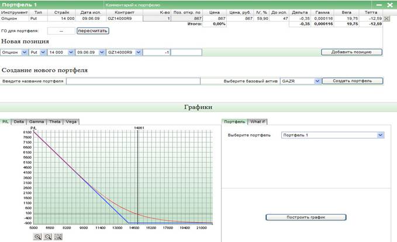Image resolution: width=397 pixels, height=242 pixels.
Task: Switch to the Портфель tab
Action: [x=234, y=122]
